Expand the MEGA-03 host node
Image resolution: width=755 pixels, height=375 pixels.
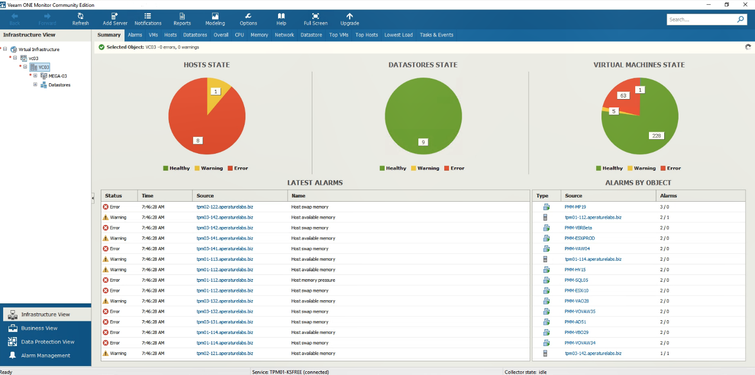point(36,75)
